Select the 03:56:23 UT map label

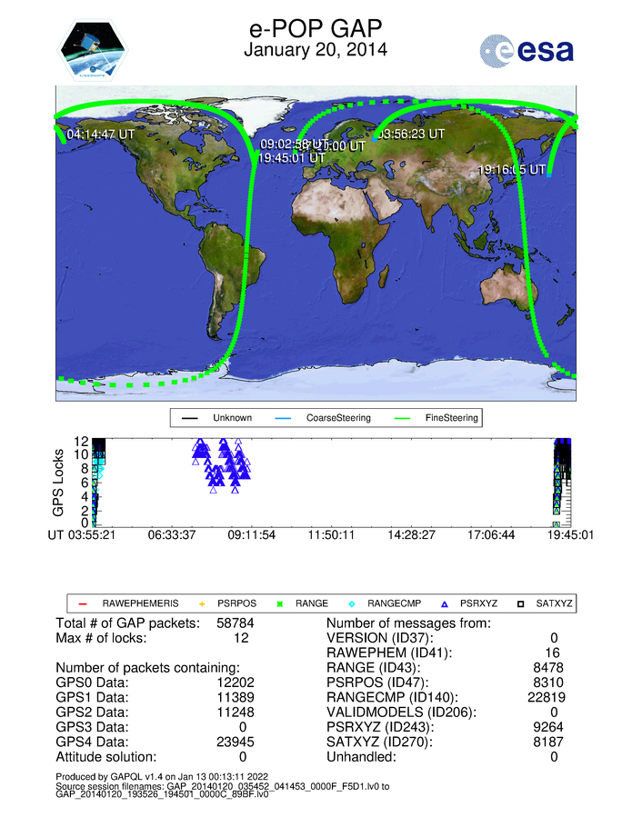click(x=411, y=134)
